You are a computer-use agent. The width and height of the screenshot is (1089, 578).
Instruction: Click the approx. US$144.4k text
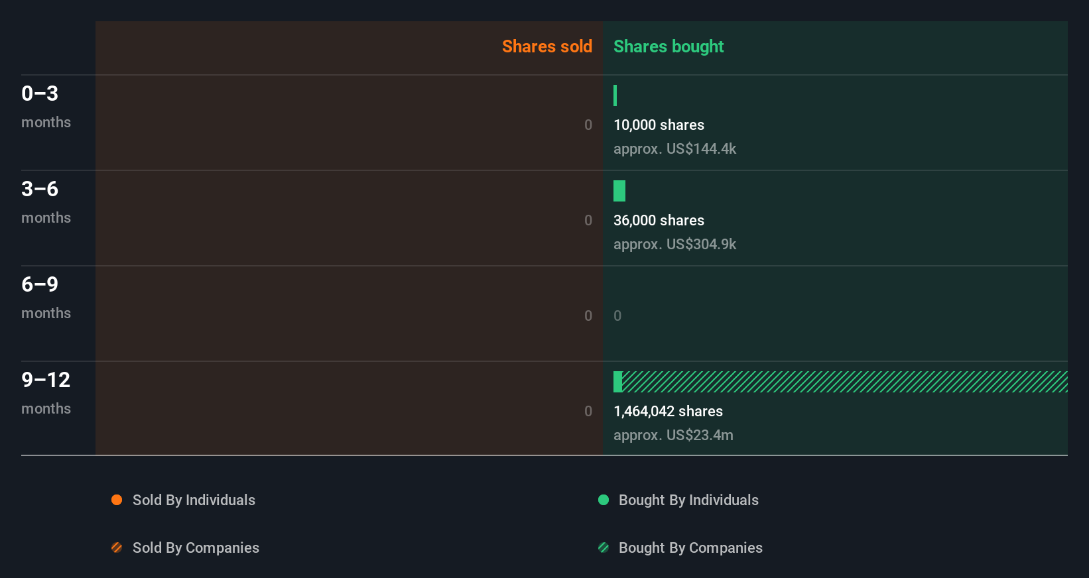click(674, 148)
